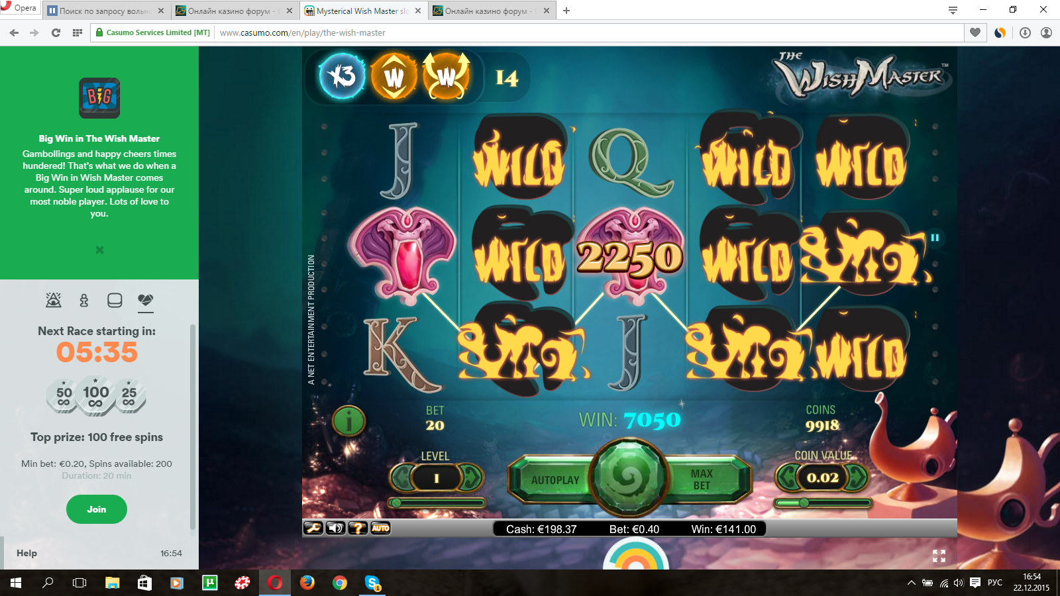The width and height of the screenshot is (1060, 596).
Task: Select the Mystical Wish Master tab
Action: coord(363,11)
